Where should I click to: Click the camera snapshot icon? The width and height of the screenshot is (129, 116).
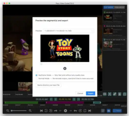109,111
